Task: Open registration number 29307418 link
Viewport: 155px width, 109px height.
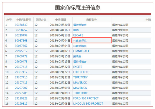Action: [x=21, y=67]
